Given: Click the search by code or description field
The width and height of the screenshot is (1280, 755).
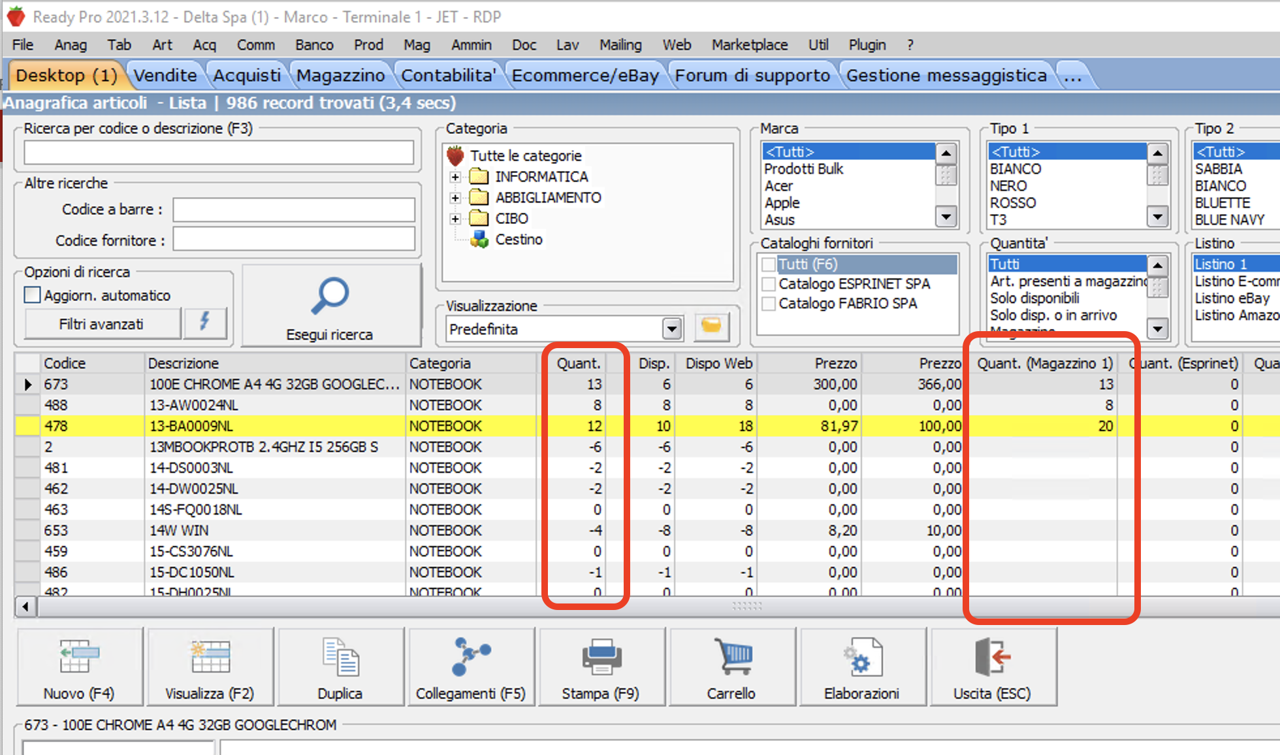Looking at the screenshot, I should [x=219, y=152].
